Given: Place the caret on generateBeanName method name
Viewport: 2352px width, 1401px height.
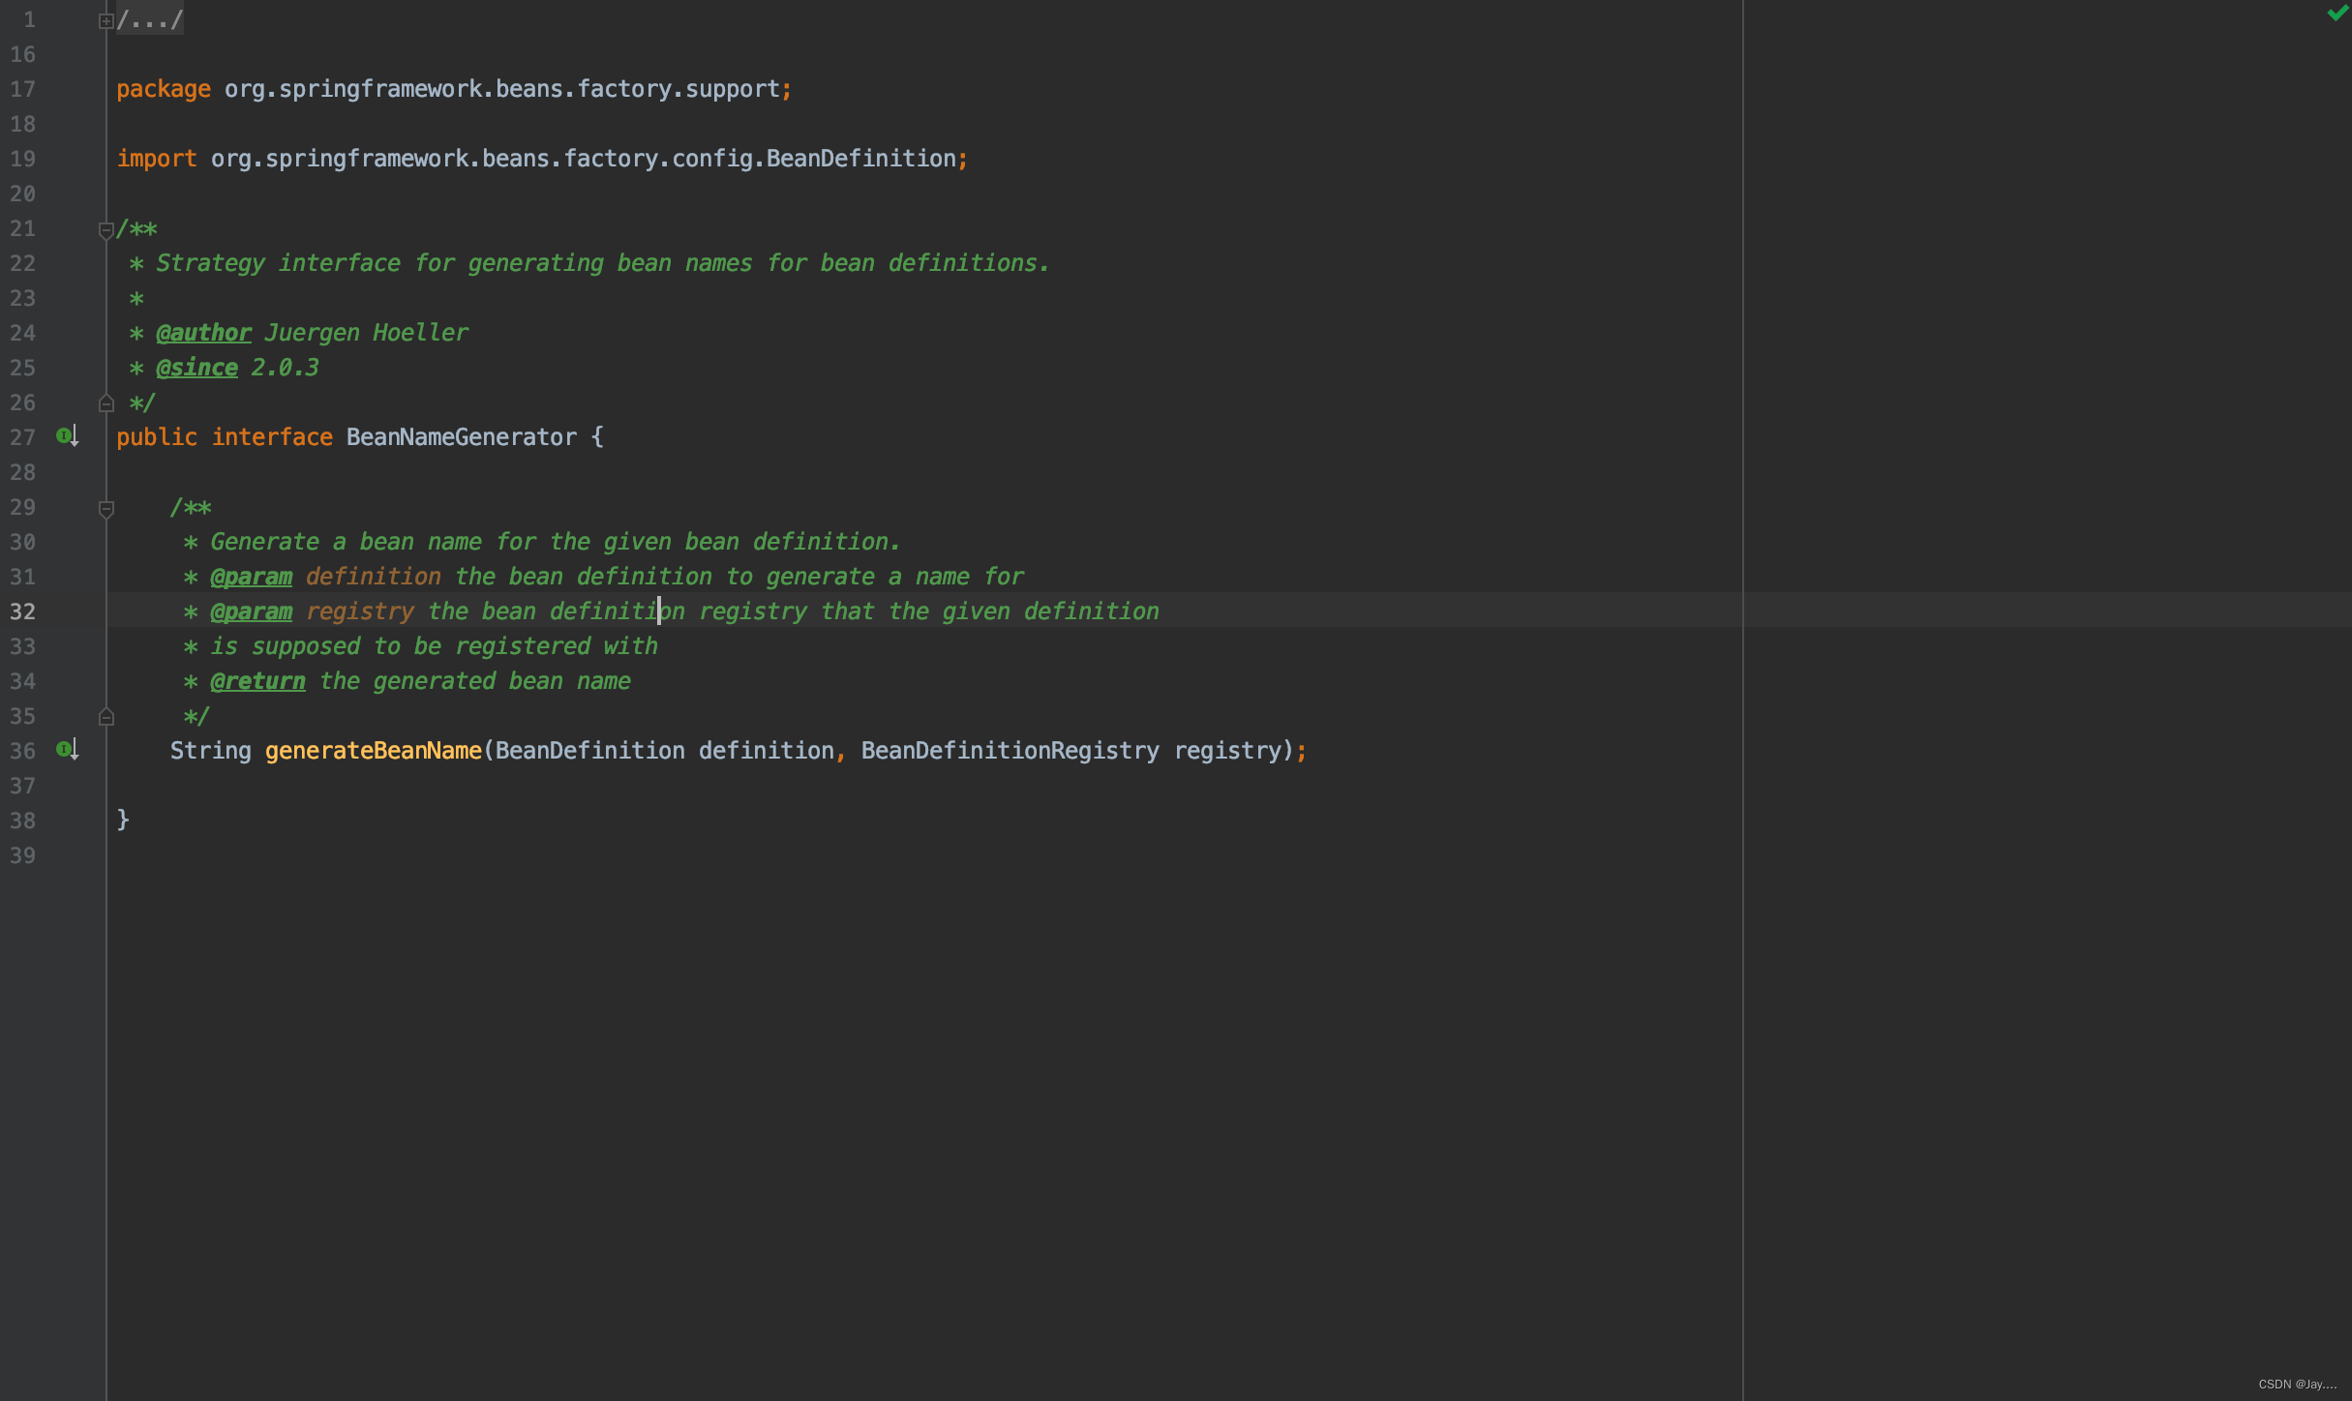Looking at the screenshot, I should coord(372,750).
